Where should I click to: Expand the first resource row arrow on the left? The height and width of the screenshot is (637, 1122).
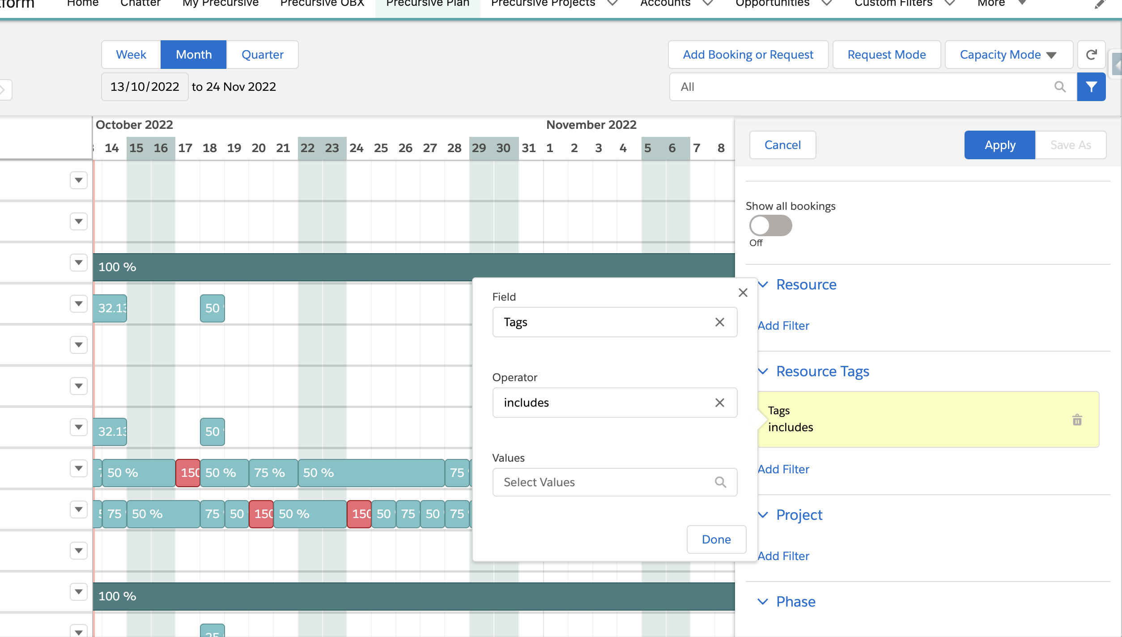[x=79, y=180]
